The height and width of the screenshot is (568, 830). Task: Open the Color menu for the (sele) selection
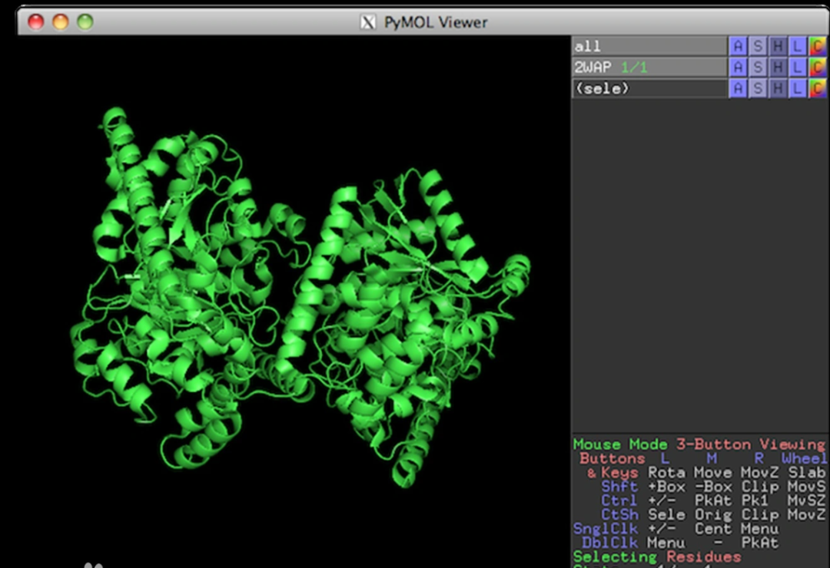tap(818, 88)
